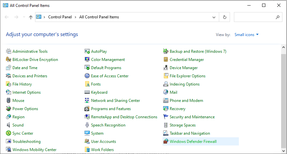Select the Default Programs icon
Image resolution: width=287 pixels, height=154 pixels.
(87, 68)
